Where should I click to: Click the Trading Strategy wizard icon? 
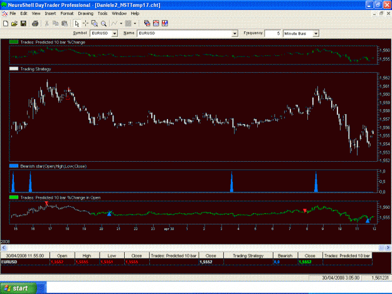[x=165, y=23]
